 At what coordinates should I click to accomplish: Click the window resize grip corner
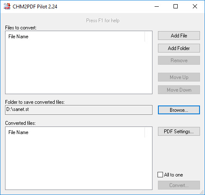pyautogui.click(x=202, y=192)
